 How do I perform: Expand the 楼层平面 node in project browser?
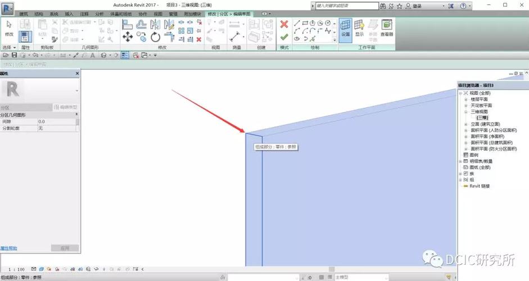[466, 99]
